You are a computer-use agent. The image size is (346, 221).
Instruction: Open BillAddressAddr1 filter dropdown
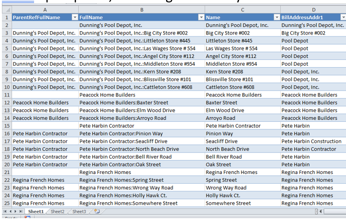343,17
